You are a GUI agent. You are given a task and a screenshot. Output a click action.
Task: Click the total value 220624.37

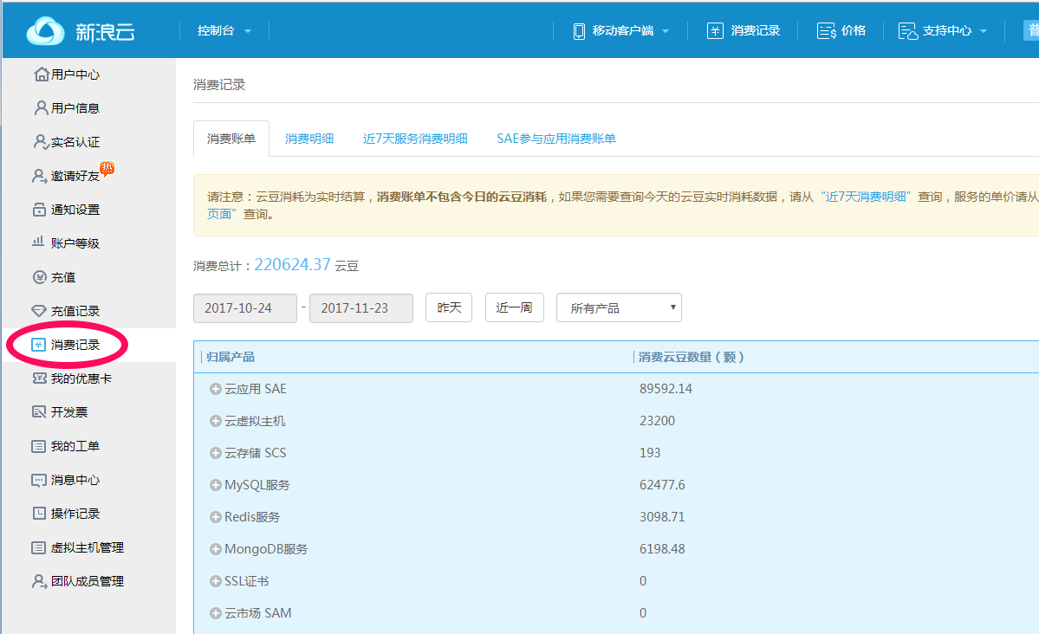[292, 264]
